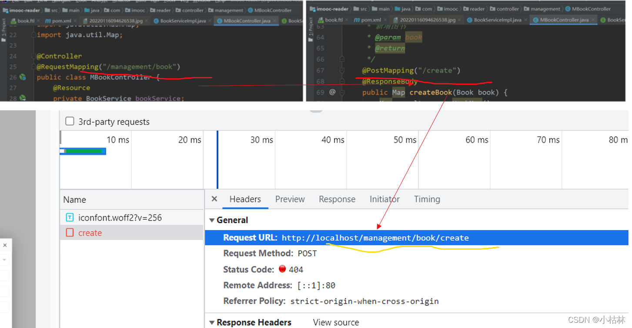
Task: Enable the 3rd-party requests checkbox
Action: coord(70,121)
